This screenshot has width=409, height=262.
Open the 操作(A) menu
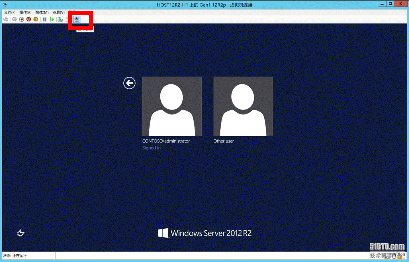pyautogui.click(x=25, y=12)
